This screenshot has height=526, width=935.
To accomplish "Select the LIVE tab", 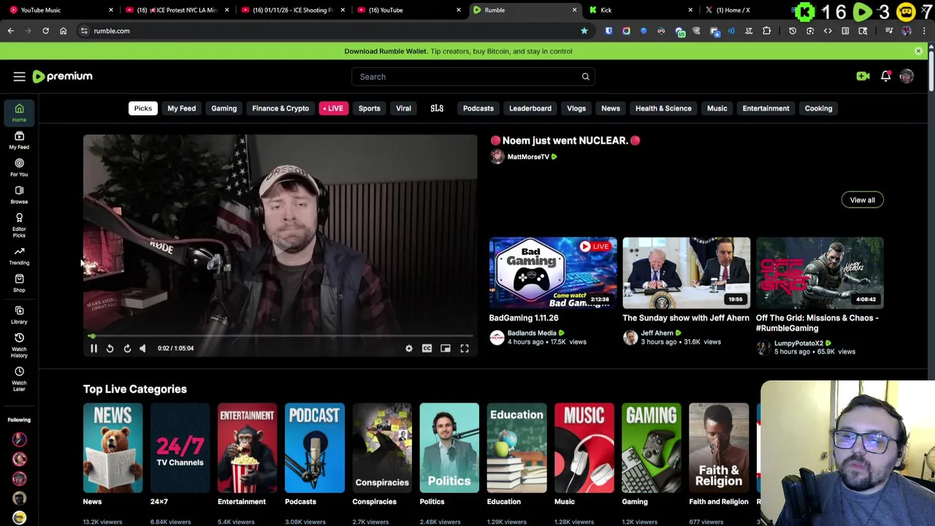I will [x=333, y=108].
